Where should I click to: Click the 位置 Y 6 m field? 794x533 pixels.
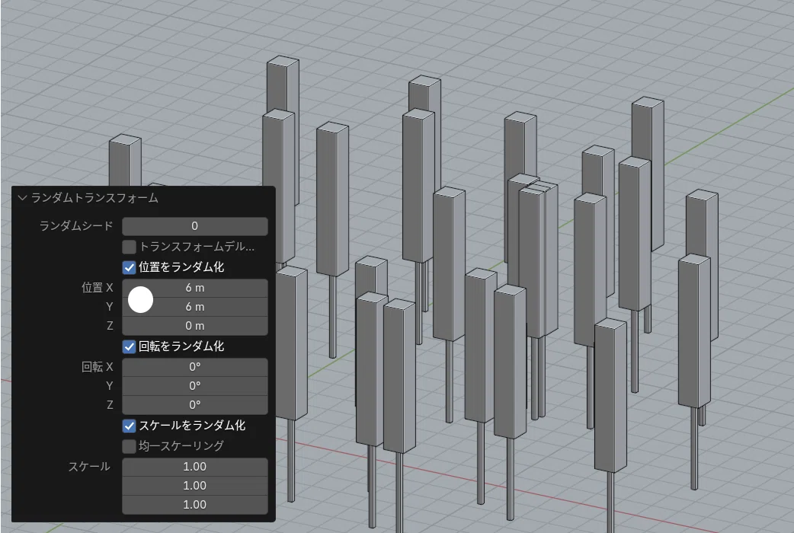click(195, 307)
